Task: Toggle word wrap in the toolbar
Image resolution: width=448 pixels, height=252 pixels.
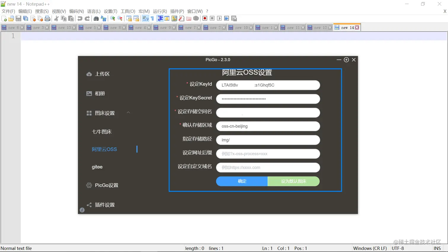Action: click(145, 18)
